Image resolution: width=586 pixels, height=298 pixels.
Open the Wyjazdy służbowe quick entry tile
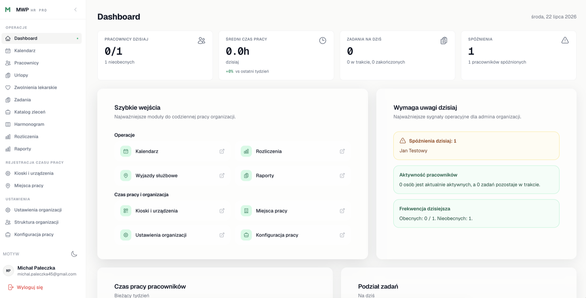click(173, 176)
